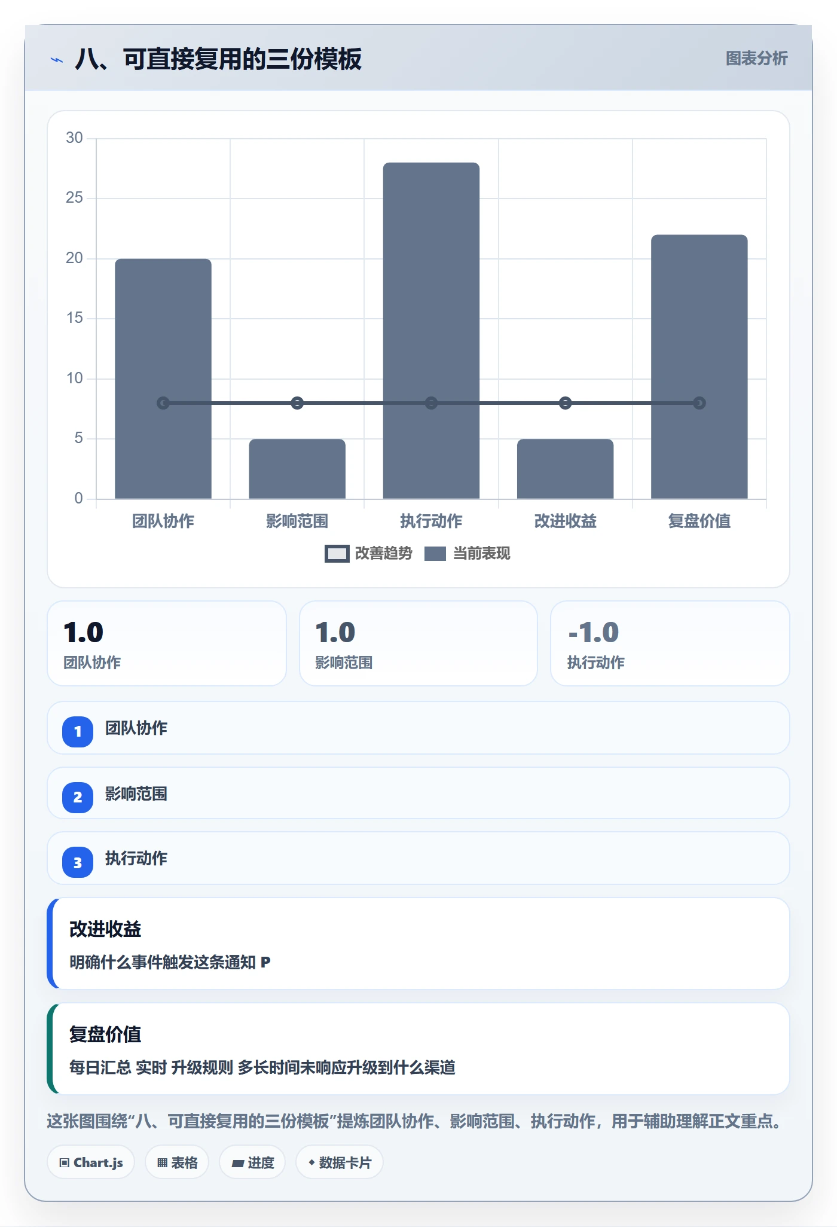This screenshot has height=1227, width=837.
Task: Click the number 3 badge for 执行动作
Action: (78, 862)
